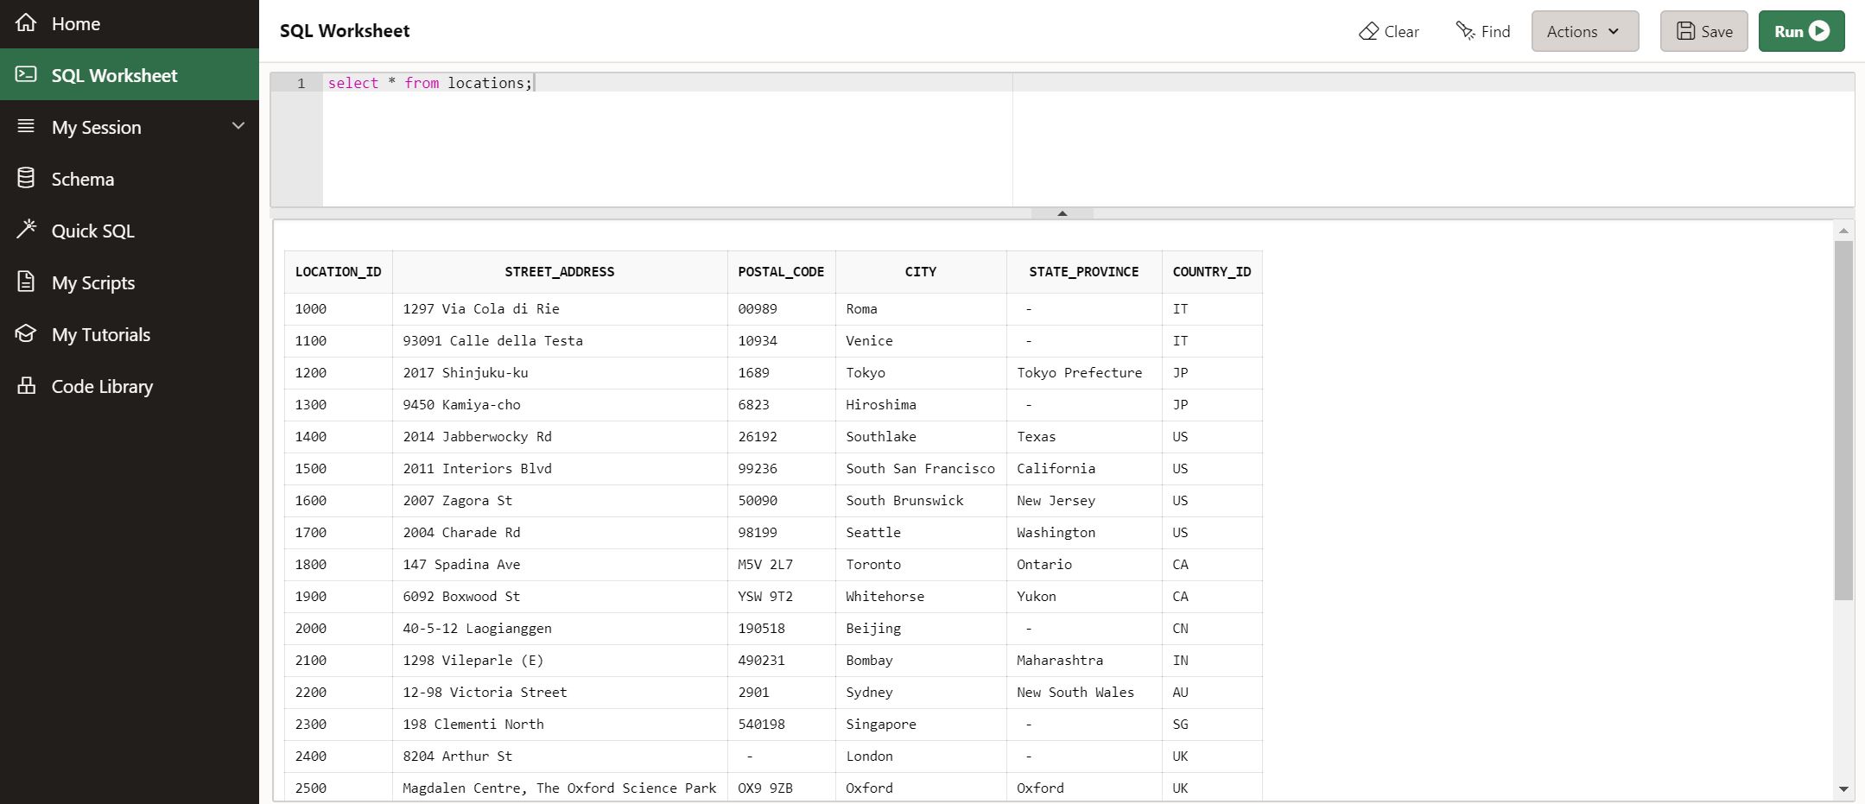1865x804 pixels.
Task: Open Home in the sidebar
Action: click(130, 23)
